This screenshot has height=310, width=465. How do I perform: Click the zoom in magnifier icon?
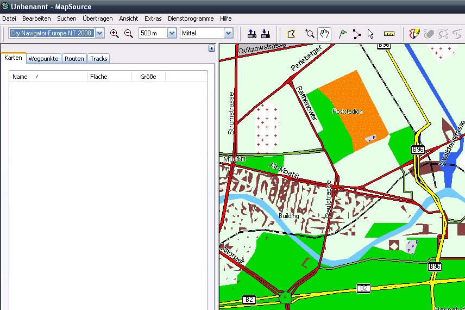114,33
